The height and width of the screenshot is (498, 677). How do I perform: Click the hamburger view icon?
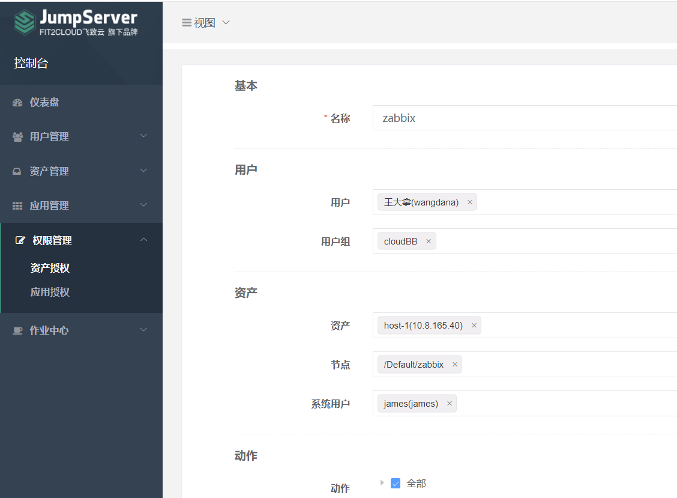187,22
